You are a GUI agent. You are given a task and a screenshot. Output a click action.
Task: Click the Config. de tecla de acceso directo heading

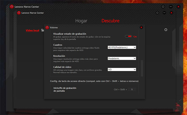pos(94,81)
